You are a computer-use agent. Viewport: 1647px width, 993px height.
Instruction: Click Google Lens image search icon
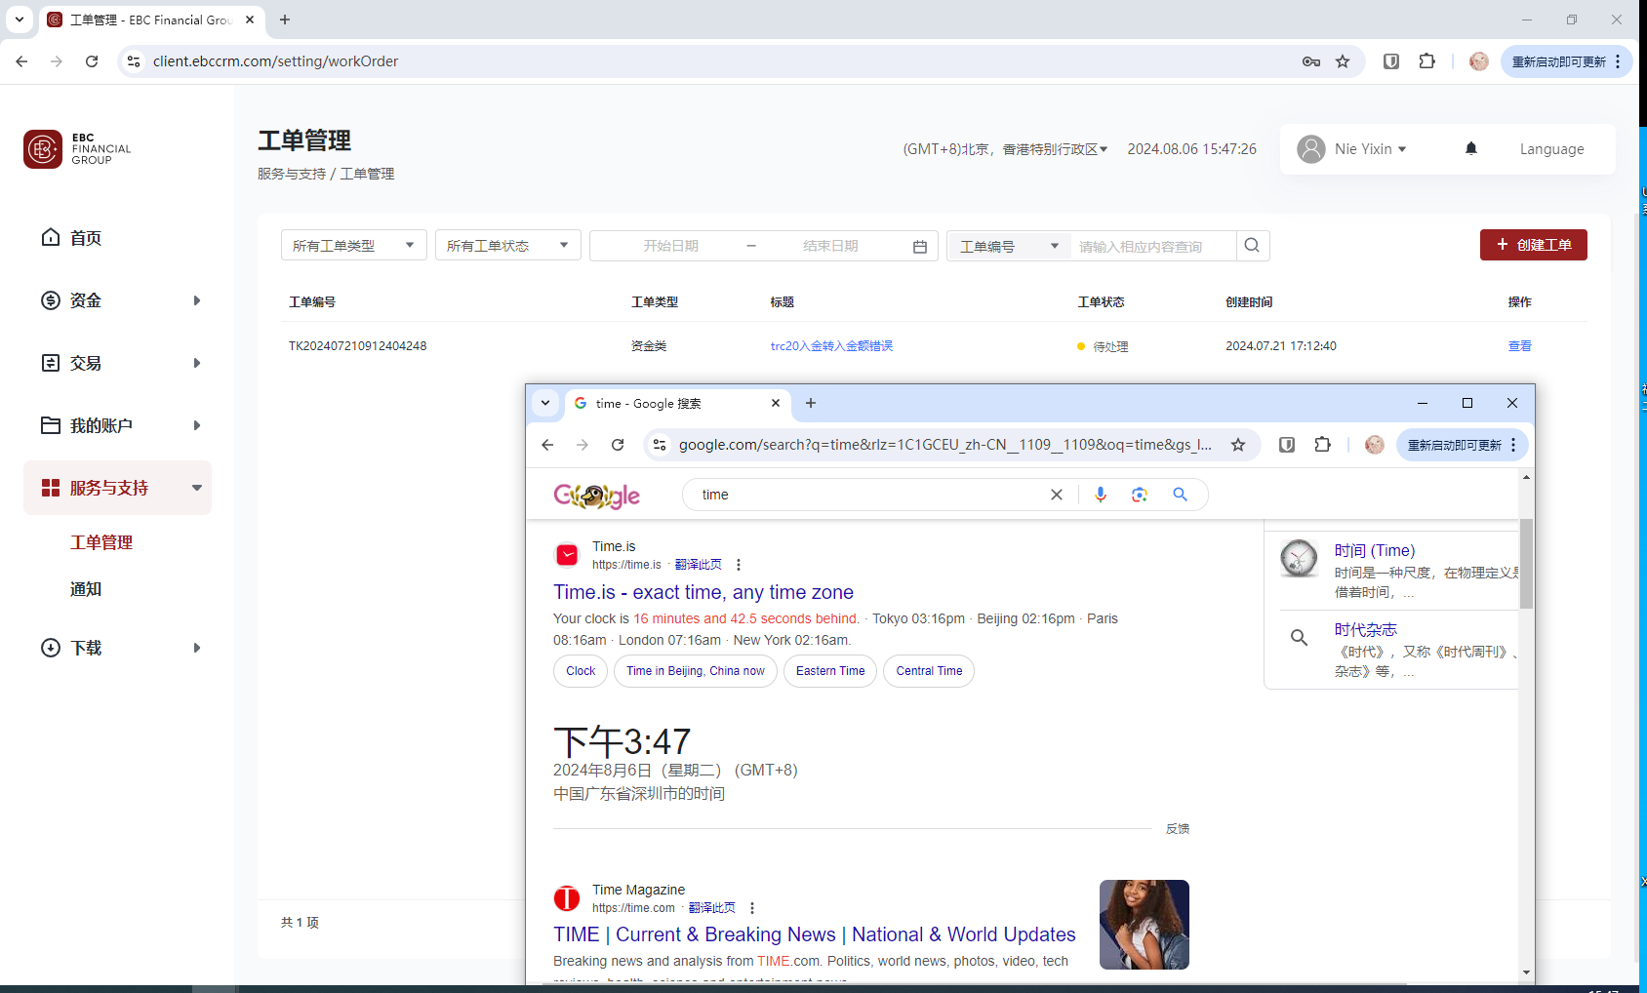point(1139,495)
